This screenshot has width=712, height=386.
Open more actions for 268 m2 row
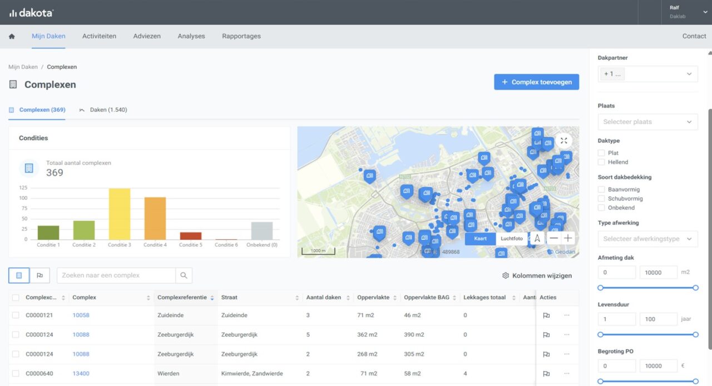(567, 354)
